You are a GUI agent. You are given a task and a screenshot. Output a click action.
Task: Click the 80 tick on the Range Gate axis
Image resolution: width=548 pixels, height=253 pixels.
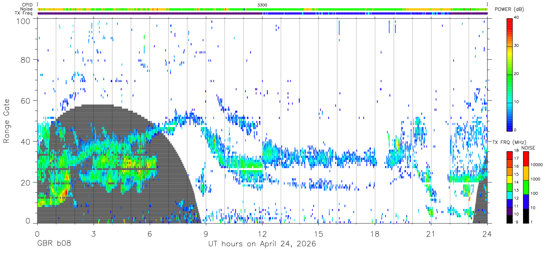(x=26, y=59)
